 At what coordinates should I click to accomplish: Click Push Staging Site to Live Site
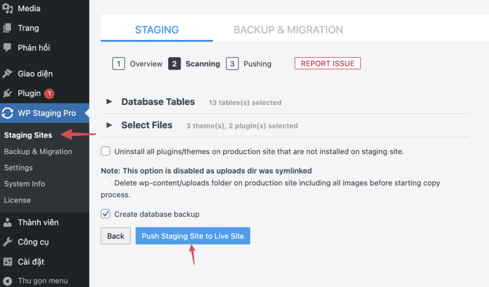[x=193, y=236]
